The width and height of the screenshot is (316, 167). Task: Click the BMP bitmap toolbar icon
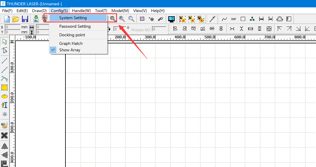[x=234, y=19]
